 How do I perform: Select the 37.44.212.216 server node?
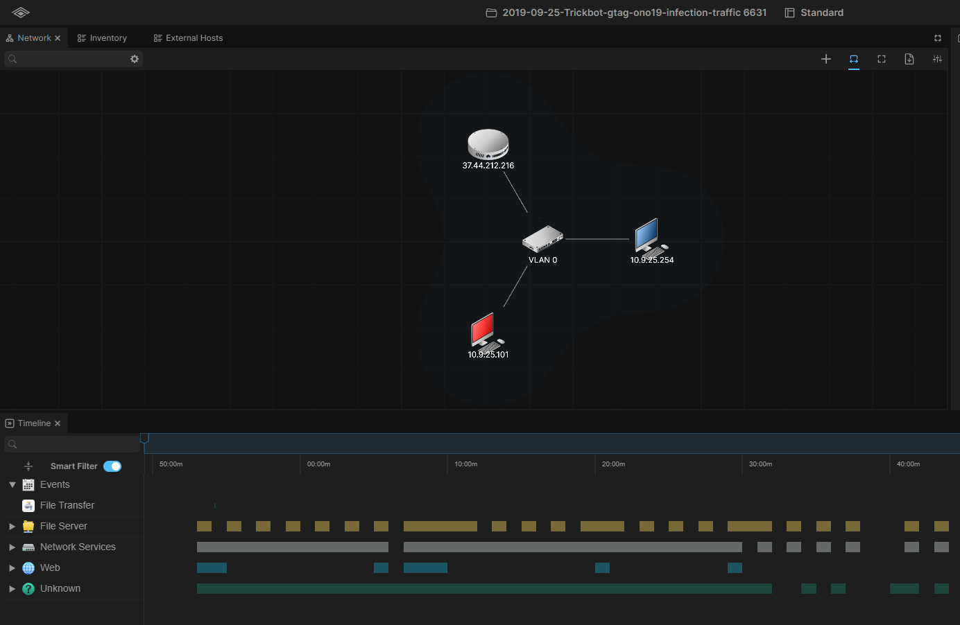[488, 144]
